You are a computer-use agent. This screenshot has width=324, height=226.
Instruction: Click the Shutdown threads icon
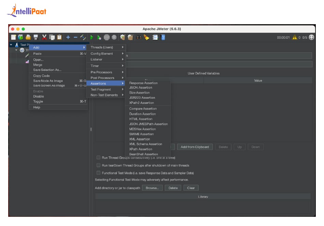pyautogui.click(x=114, y=37)
